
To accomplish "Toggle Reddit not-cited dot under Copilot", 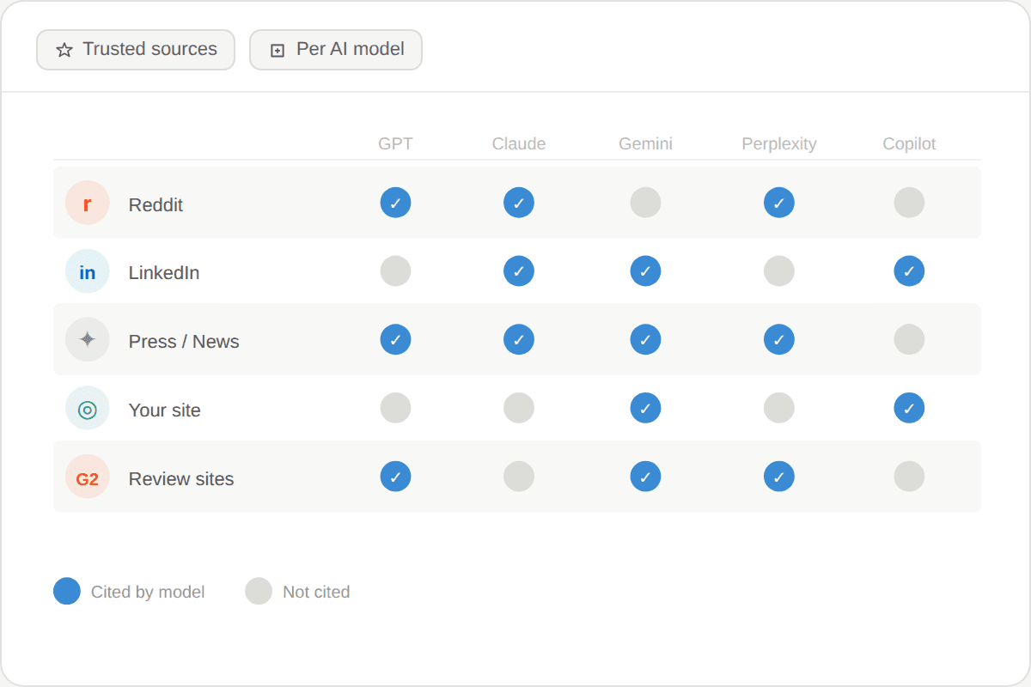I will coord(910,203).
